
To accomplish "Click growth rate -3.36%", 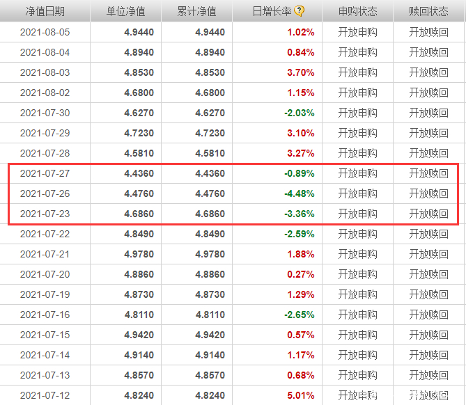I will (x=300, y=214).
